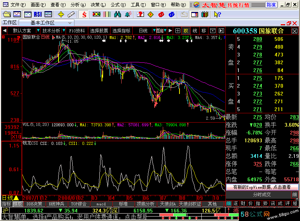This screenshot has width=300, height=221.
Task: Click the multi-chart window icon after RSI
Action: coord(48,14)
